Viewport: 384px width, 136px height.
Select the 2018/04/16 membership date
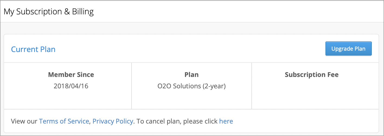coord(71,86)
